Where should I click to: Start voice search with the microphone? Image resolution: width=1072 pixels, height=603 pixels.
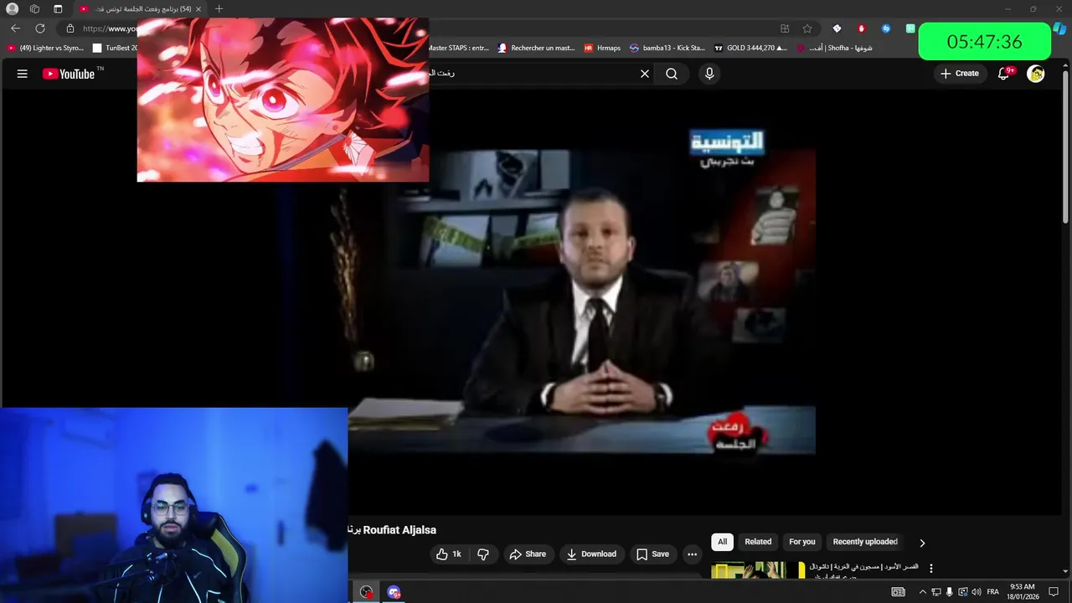(x=709, y=74)
